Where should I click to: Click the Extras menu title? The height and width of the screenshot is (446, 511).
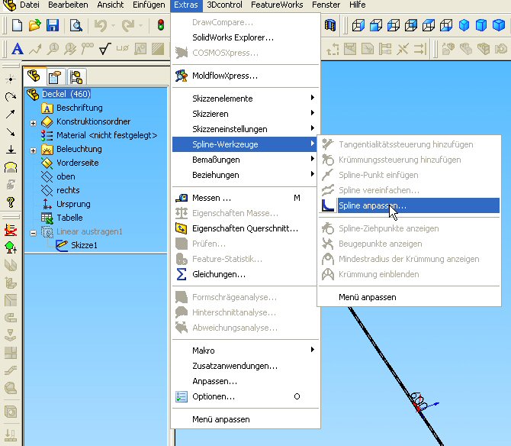[x=186, y=5]
